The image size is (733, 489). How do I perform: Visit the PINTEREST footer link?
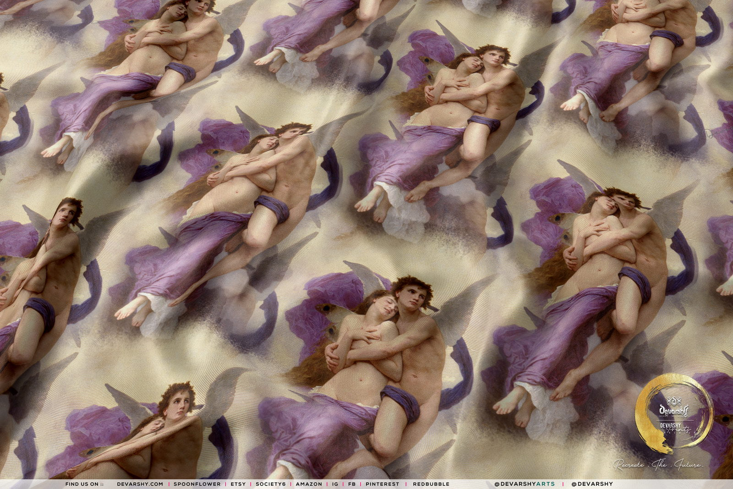382,484
